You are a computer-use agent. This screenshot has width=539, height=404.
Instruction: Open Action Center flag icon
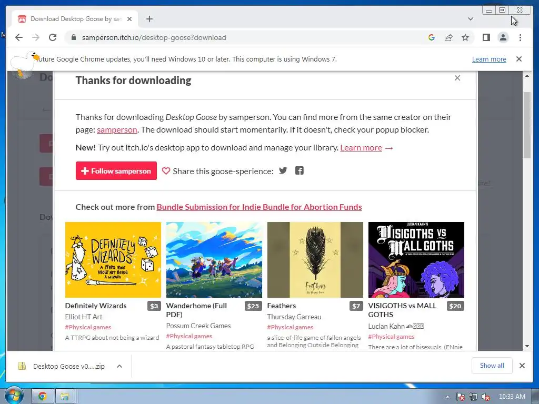(x=460, y=397)
